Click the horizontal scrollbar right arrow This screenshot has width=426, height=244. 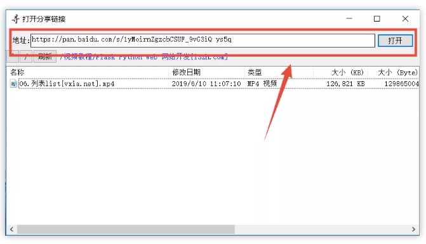coord(413,229)
